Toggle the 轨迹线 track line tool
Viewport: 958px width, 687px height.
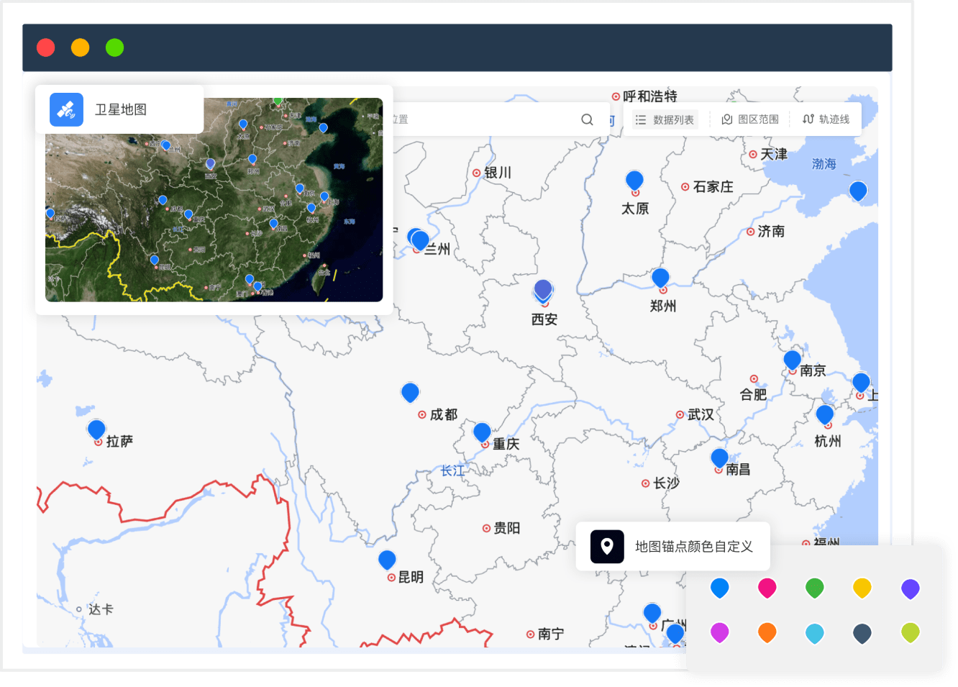pyautogui.click(x=826, y=119)
